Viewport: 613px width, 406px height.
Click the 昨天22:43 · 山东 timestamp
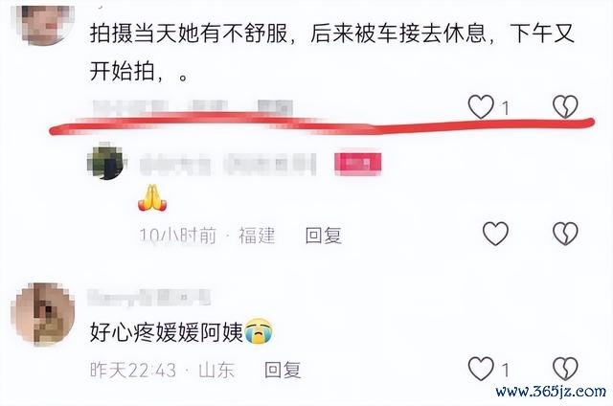[x=162, y=370]
